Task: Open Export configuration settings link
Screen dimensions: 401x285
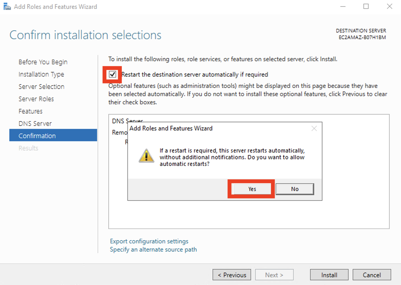Action: [x=149, y=241]
